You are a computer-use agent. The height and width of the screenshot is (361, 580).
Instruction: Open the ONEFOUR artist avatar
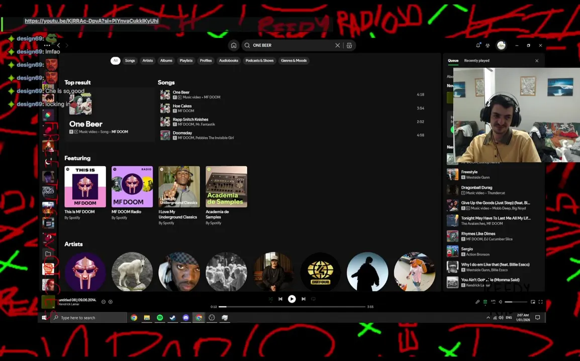pyautogui.click(x=320, y=272)
